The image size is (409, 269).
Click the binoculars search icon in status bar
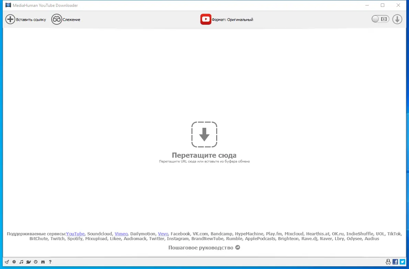[43, 262]
